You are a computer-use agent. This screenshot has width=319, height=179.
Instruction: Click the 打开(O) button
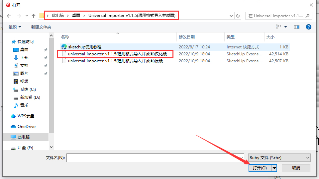click(260, 168)
